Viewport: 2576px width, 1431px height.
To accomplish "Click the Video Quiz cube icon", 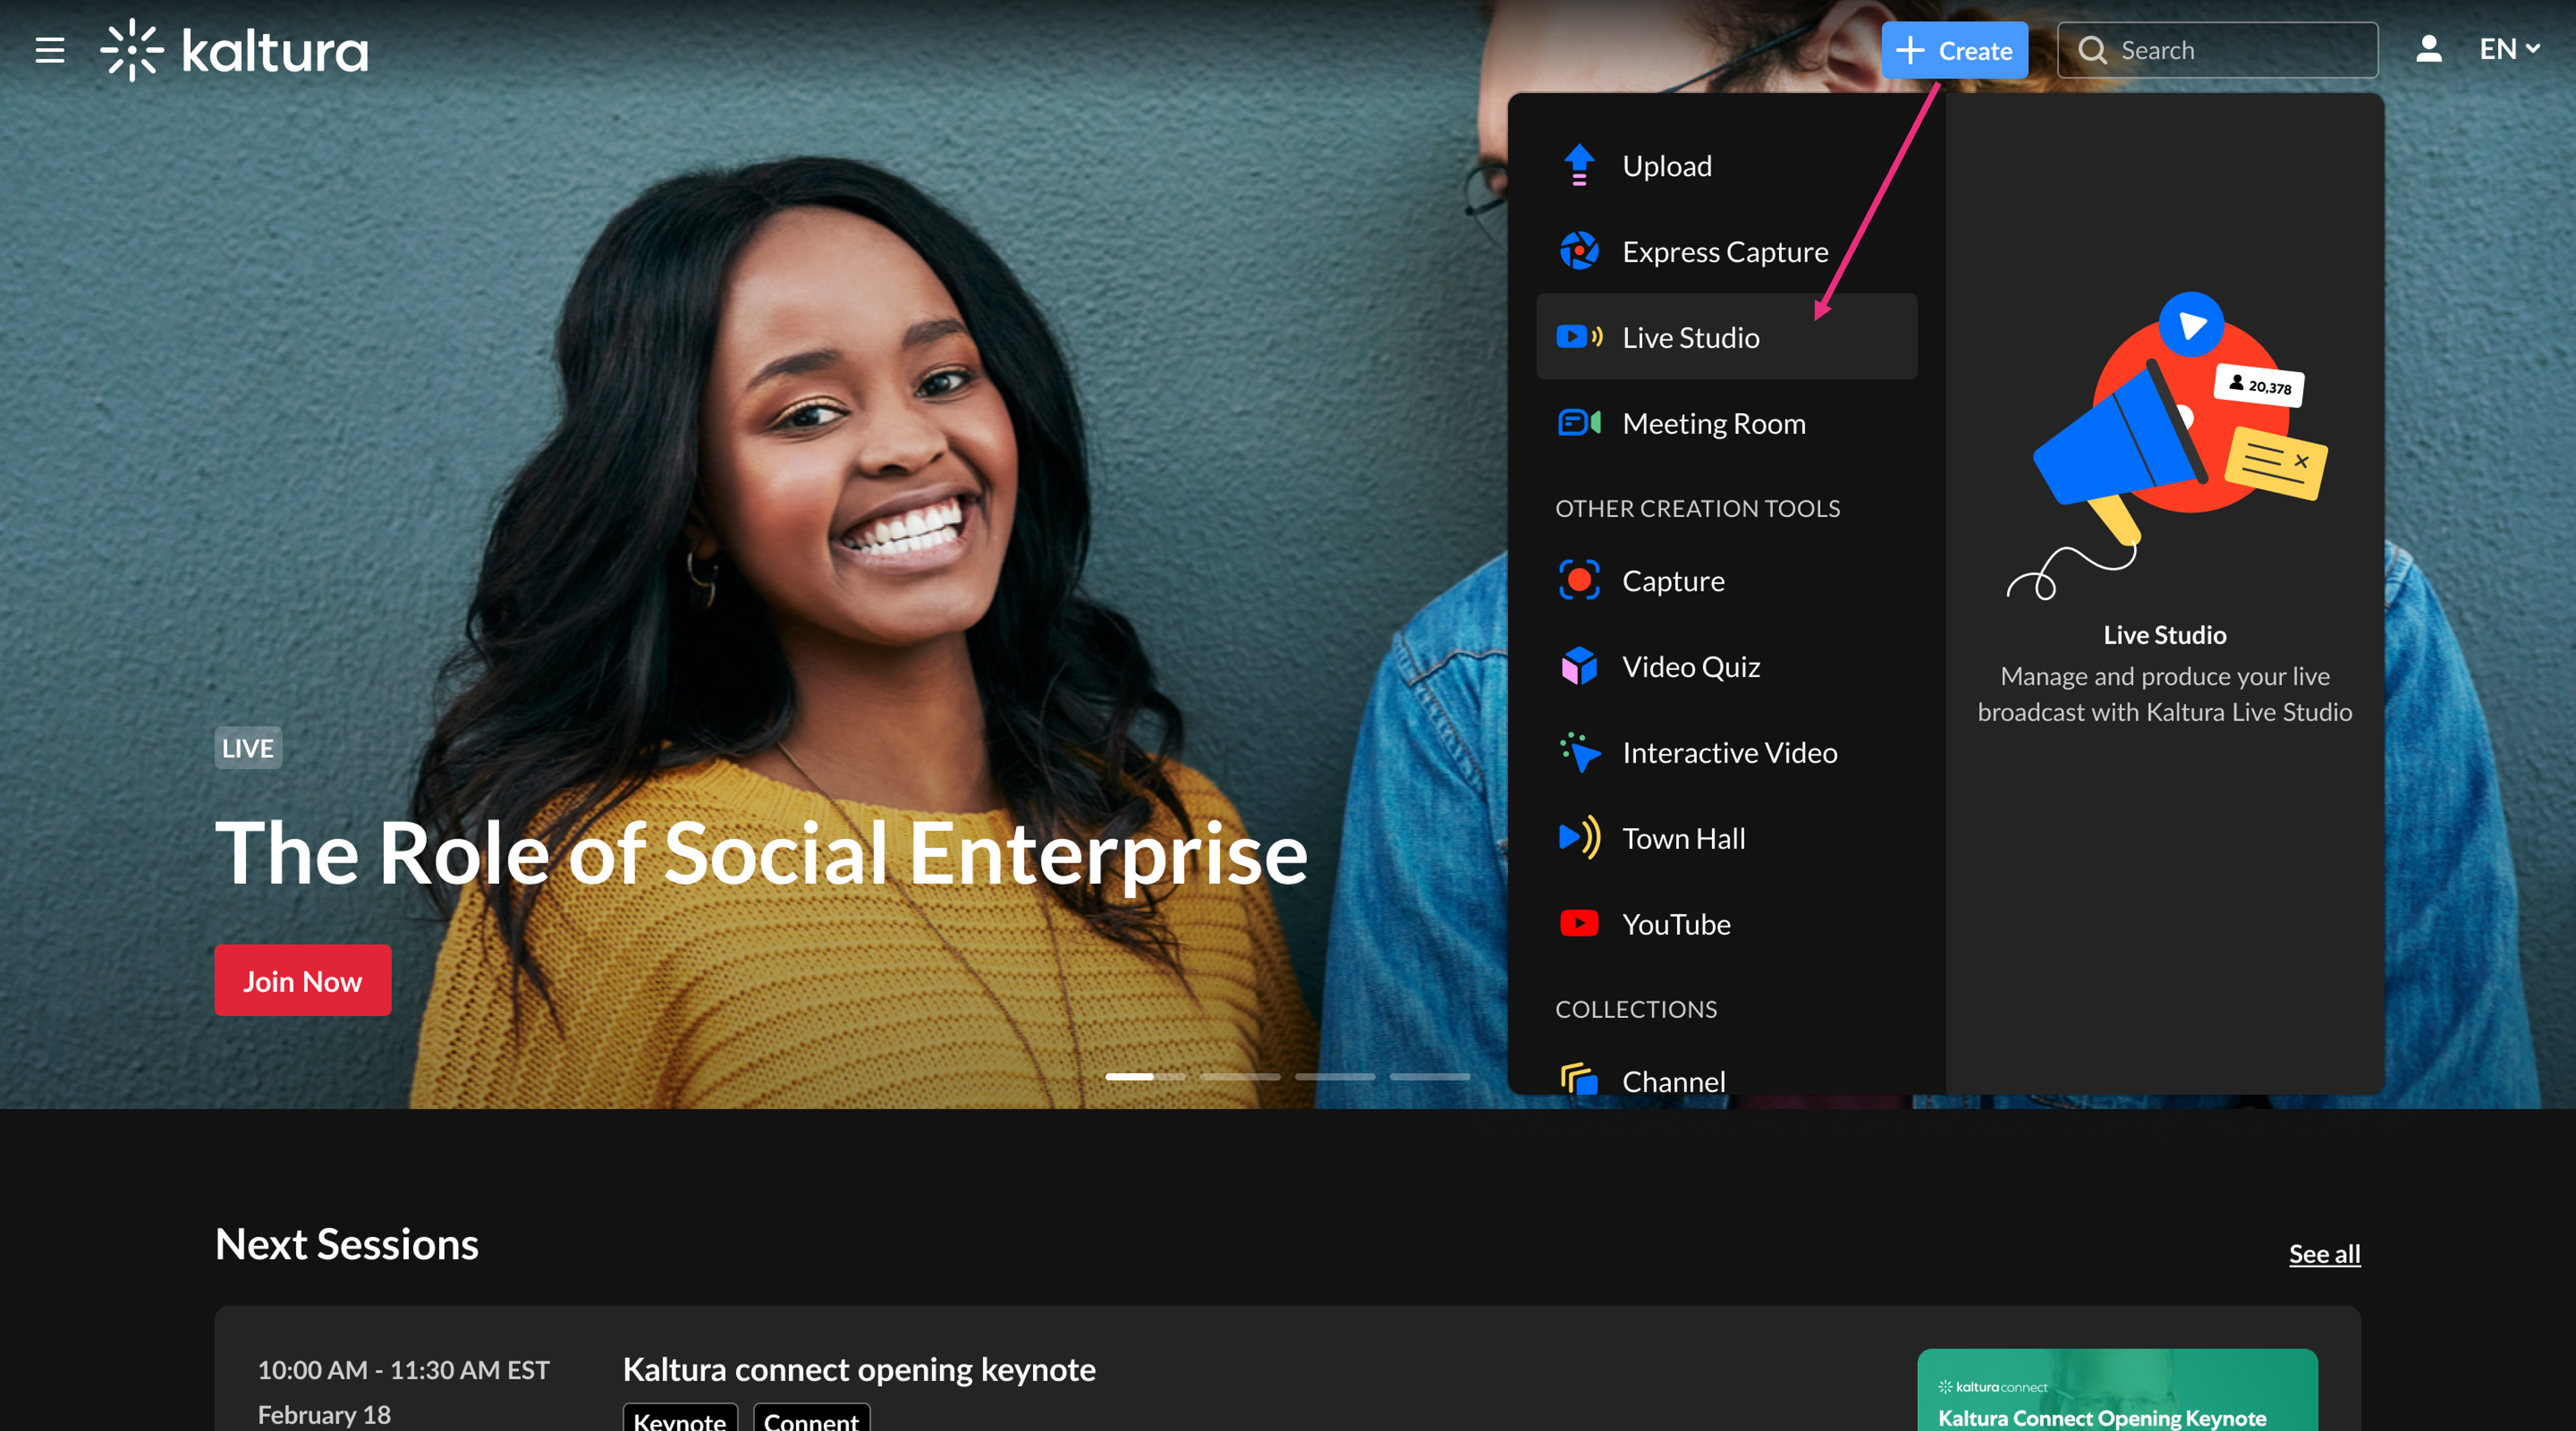I will pos(1579,666).
